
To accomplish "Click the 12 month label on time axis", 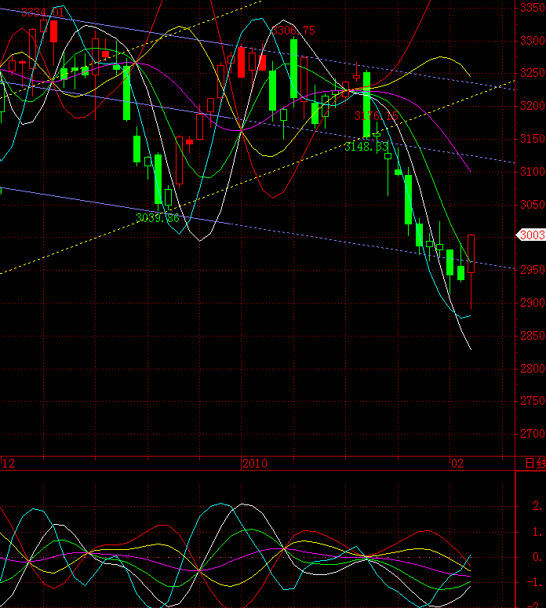I will click(x=9, y=464).
